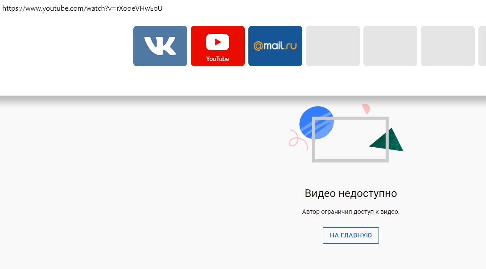This screenshot has width=486, height=269.
Task: Click the white VK letters logo
Action: click(x=160, y=46)
